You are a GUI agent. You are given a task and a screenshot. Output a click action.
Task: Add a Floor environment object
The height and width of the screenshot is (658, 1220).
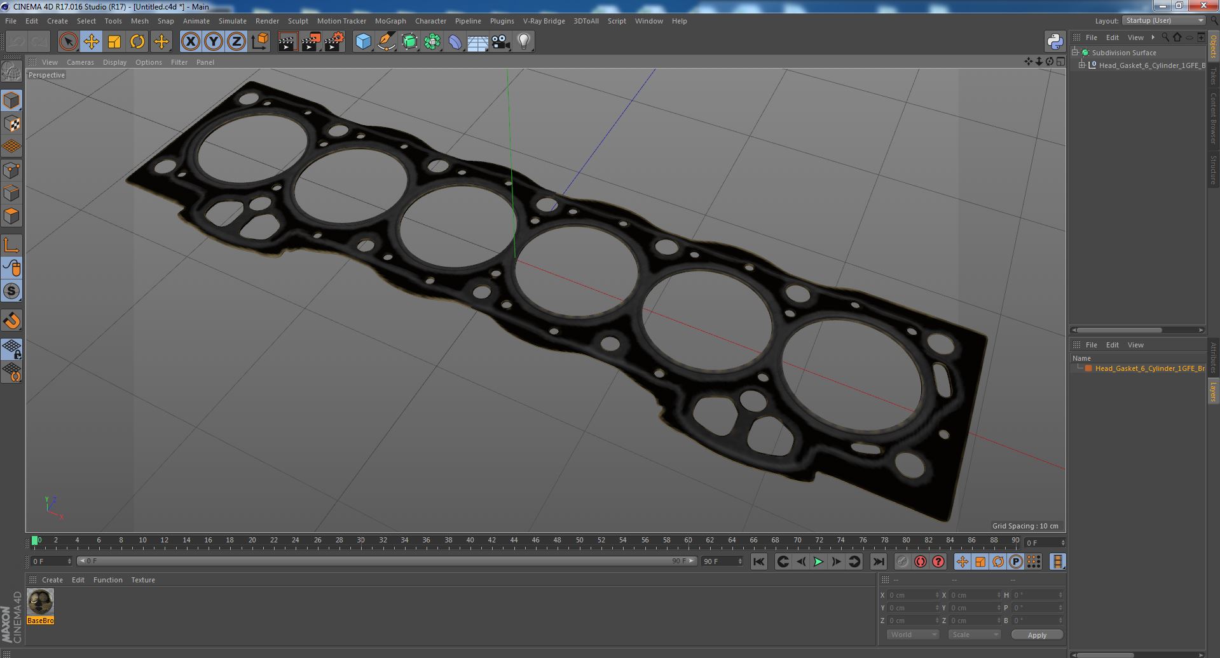(x=477, y=42)
